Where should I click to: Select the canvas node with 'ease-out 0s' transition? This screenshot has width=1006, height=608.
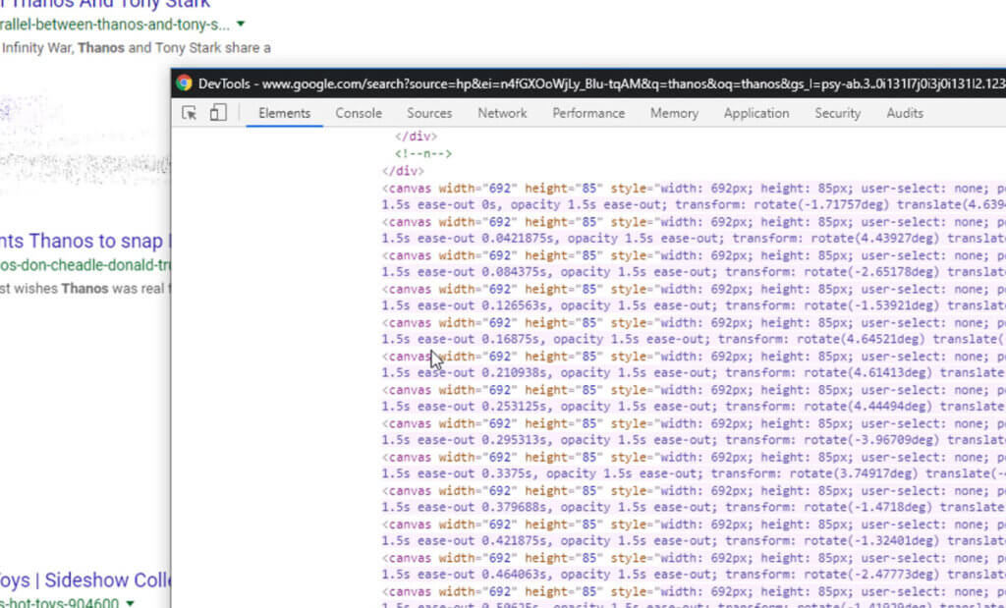pos(694,196)
